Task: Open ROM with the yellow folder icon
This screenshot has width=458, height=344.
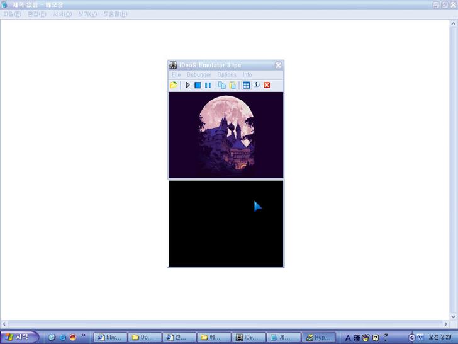Action: (x=174, y=85)
